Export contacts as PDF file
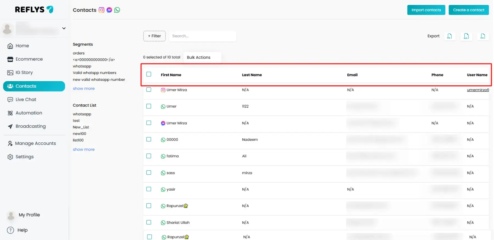 point(450,36)
